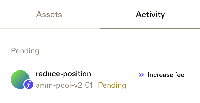This screenshot has width=200, height=103.
Task: Select the Activity tab
Action: click(150, 14)
